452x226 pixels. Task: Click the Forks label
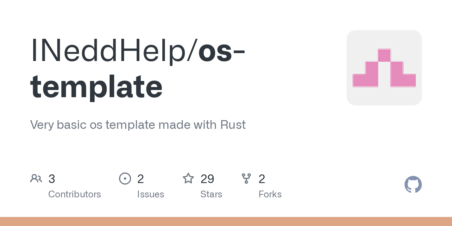point(270,194)
